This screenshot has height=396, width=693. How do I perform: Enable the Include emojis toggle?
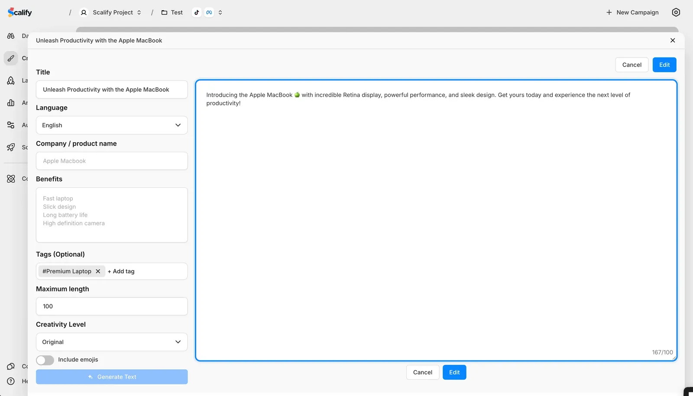tap(45, 360)
